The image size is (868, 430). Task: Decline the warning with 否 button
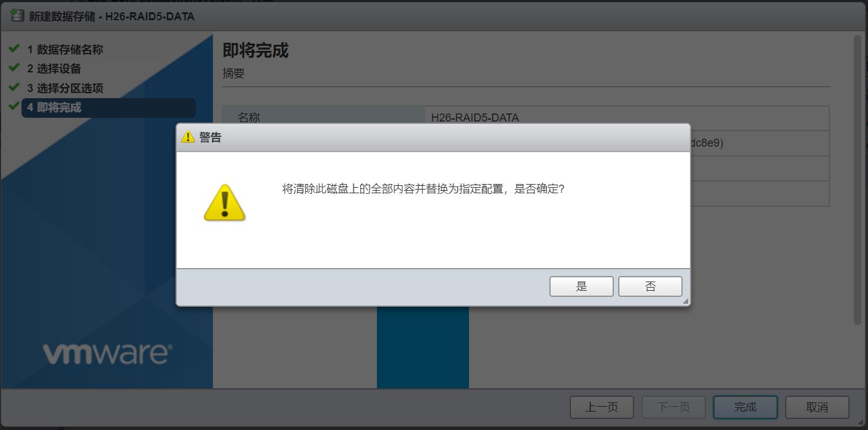(650, 286)
